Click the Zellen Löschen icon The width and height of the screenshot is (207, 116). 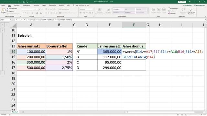(159, 9)
